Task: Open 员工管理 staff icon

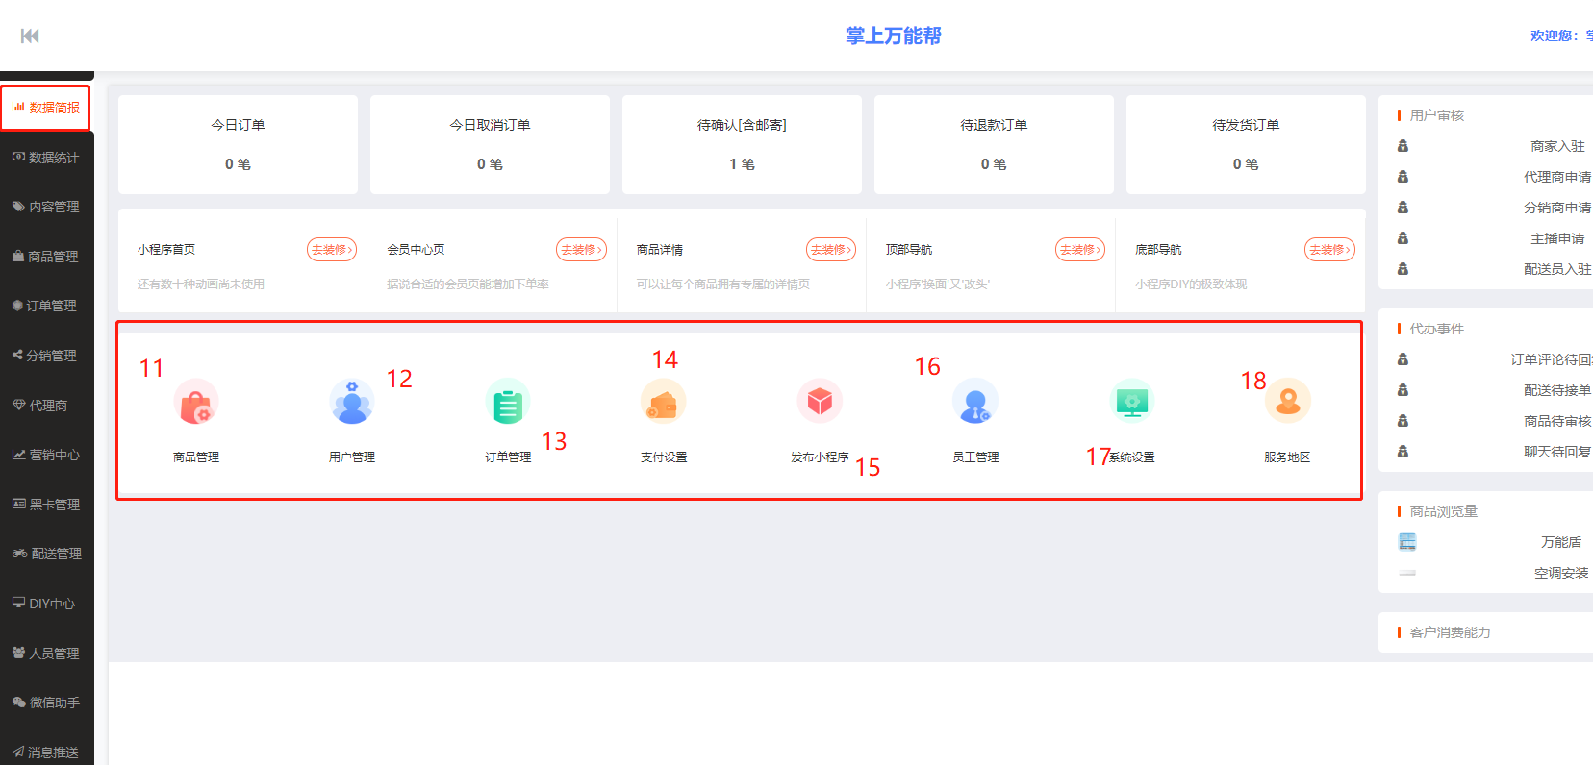Action: tap(975, 402)
